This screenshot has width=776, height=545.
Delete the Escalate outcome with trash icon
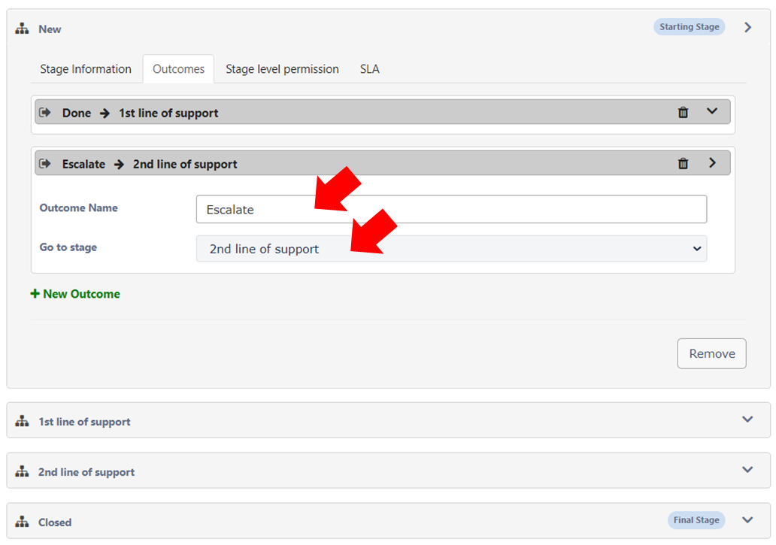click(x=683, y=163)
